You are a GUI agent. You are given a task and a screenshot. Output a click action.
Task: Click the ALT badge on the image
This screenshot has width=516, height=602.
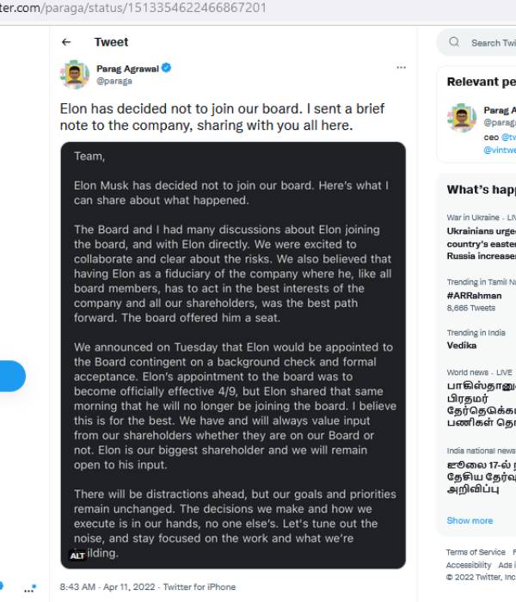(77, 556)
